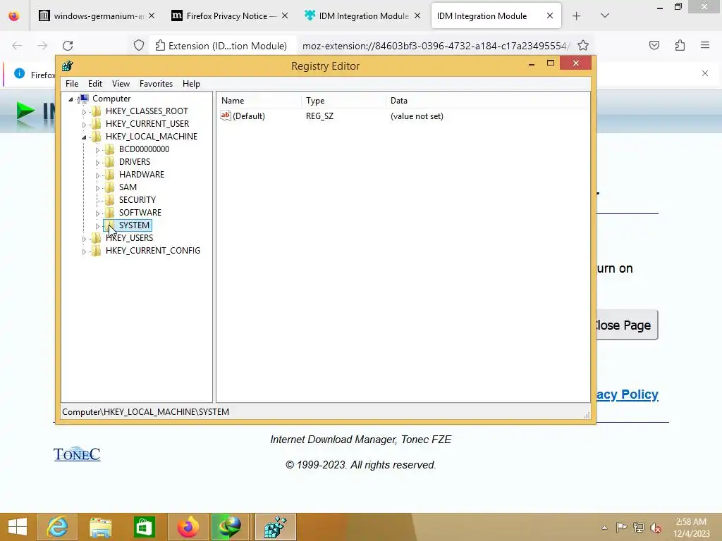
Task: Expand the HARDWARE subkey
Action: (x=97, y=175)
